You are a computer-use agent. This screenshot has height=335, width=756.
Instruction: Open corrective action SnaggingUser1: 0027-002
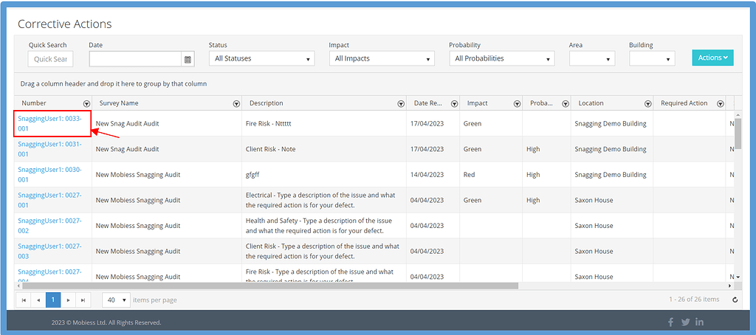pos(50,226)
